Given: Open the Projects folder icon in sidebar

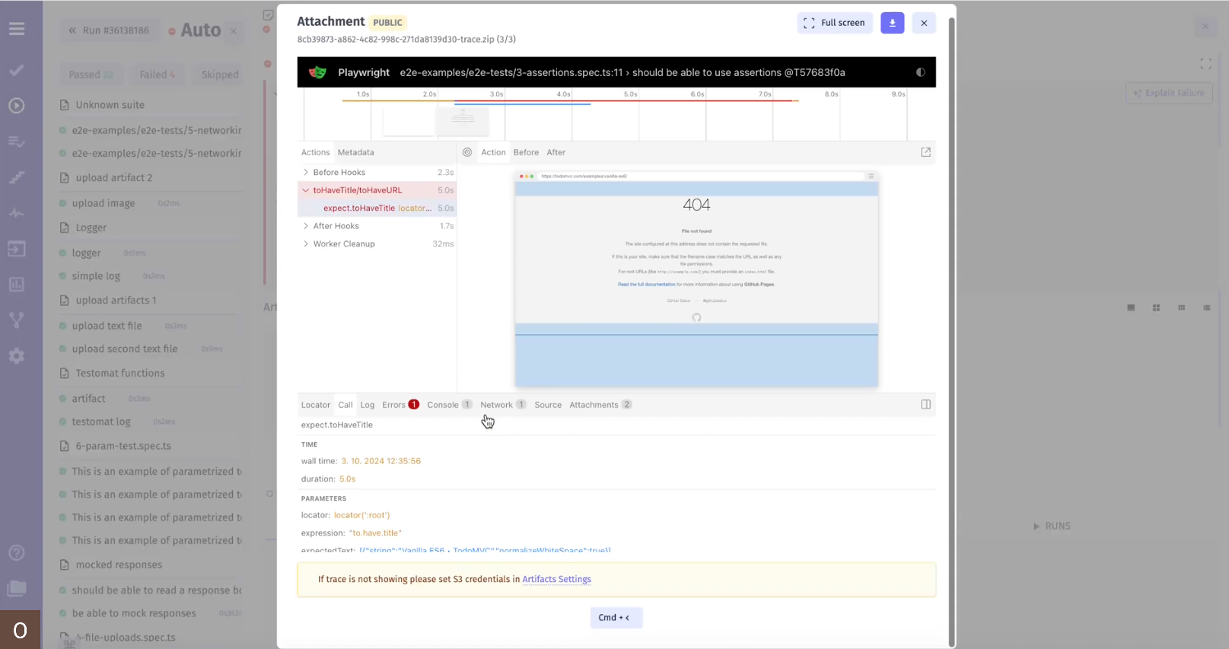Looking at the screenshot, I should point(17,588).
